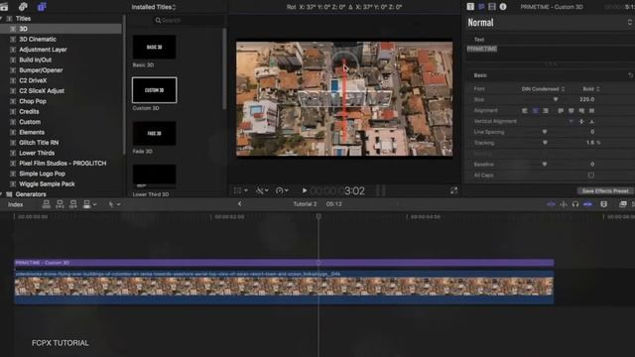635x357 pixels.
Task: Select justify-center alignment icon
Action: point(571,110)
